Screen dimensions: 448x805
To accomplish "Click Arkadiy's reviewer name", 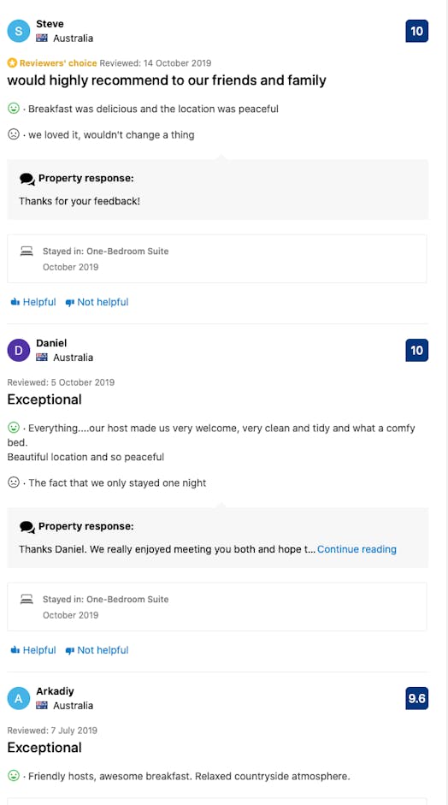I will point(55,691).
